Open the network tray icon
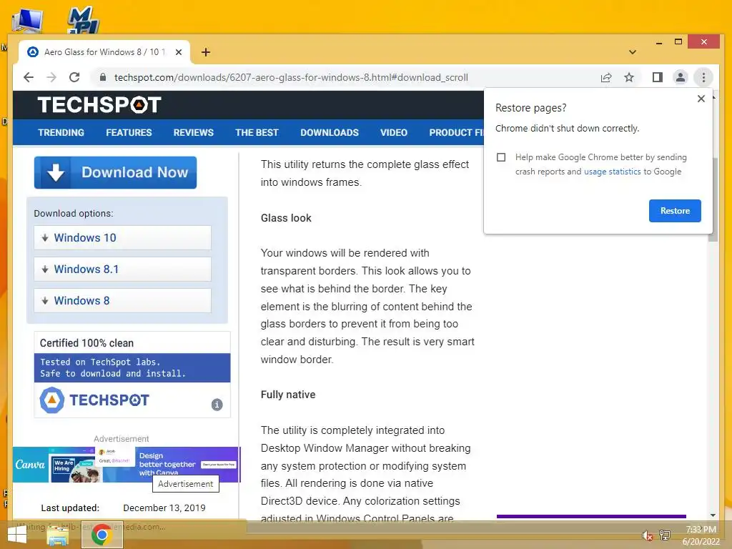The width and height of the screenshot is (732, 549). click(x=664, y=535)
